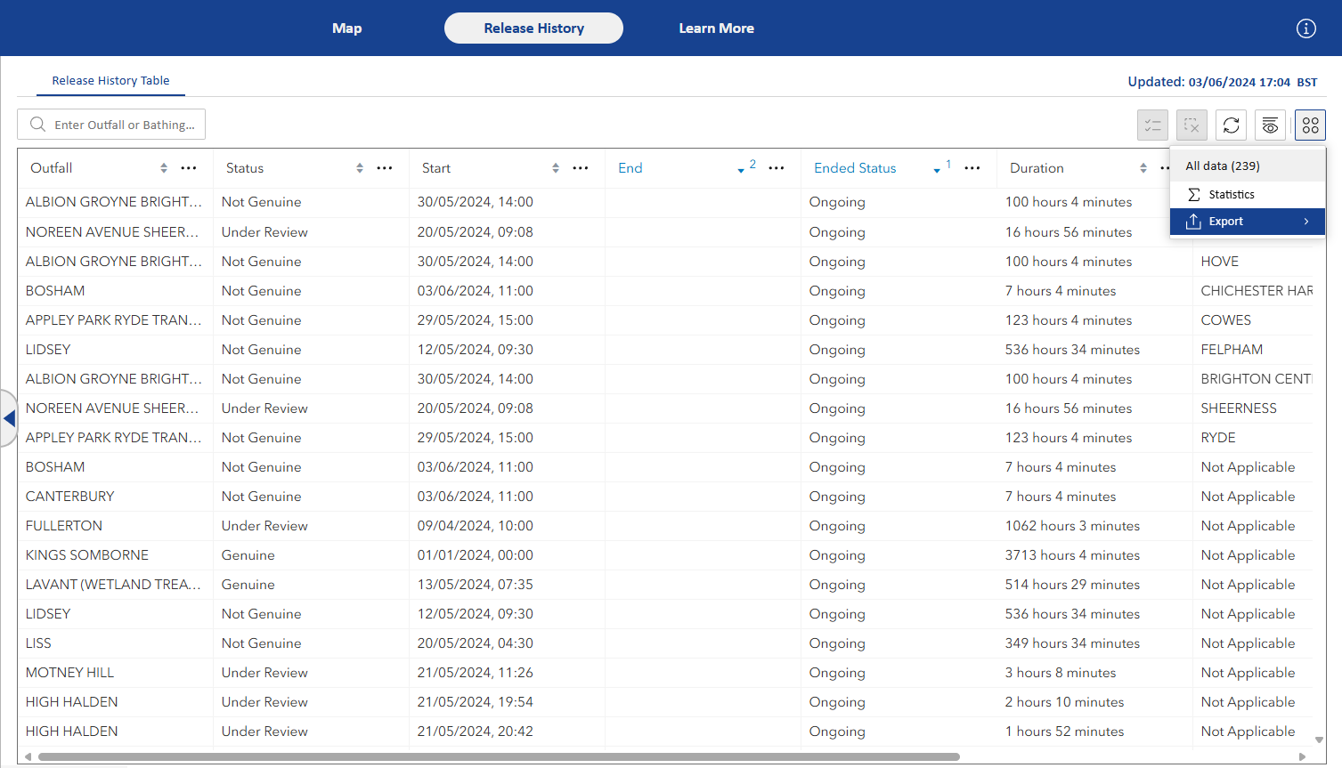The image size is (1342, 768).
Task: Collapse the left side panel arrow
Action: point(9,418)
